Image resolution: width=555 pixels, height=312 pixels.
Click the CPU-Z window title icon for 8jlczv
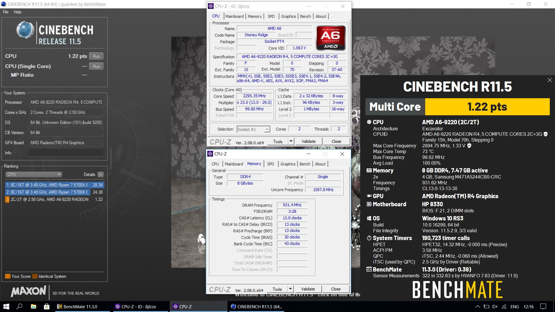pos(211,6)
